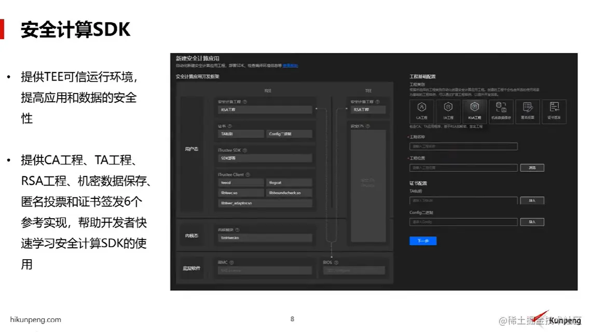
Task: Click the 用户态 layer label
Action: [191, 149]
